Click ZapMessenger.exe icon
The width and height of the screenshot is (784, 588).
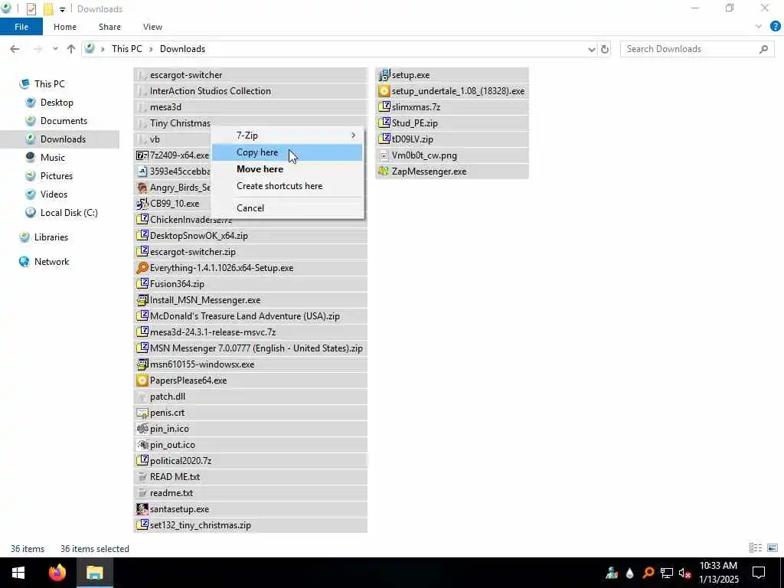click(x=384, y=171)
